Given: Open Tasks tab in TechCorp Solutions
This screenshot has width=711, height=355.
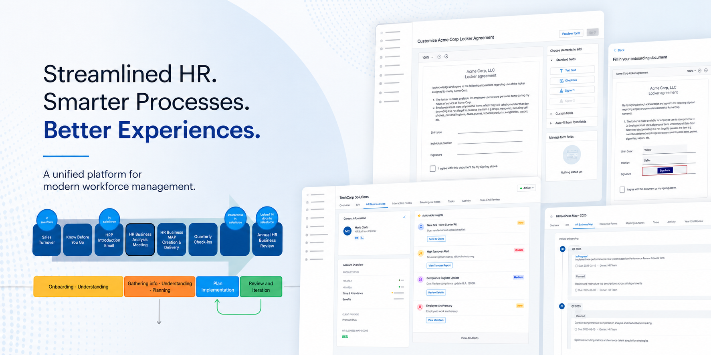Looking at the screenshot, I should point(451,201).
